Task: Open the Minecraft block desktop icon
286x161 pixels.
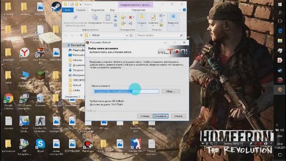Action: click(x=40, y=75)
